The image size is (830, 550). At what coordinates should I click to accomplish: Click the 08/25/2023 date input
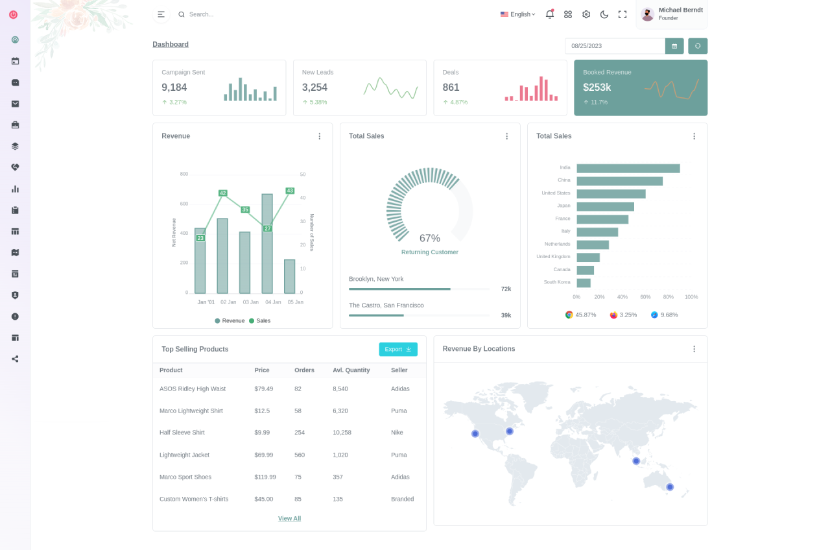coord(615,46)
